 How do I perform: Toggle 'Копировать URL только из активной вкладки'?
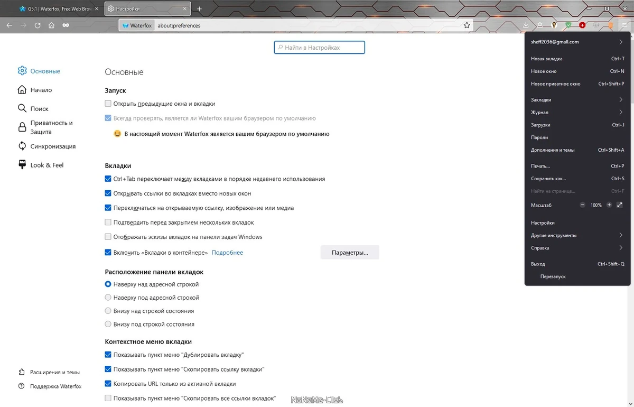click(x=108, y=384)
